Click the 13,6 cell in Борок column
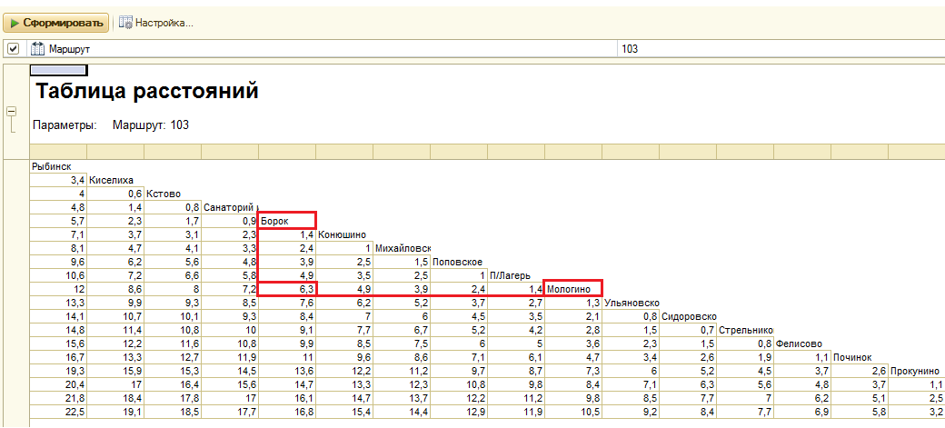 coord(287,371)
